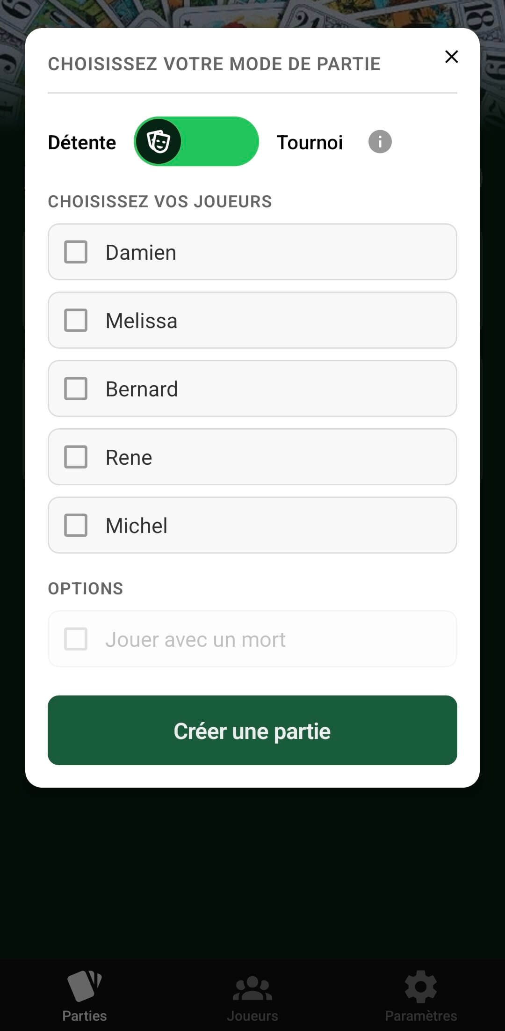This screenshot has width=505, height=1031.
Task: Switch to the Parties tab label
Action: click(85, 1016)
